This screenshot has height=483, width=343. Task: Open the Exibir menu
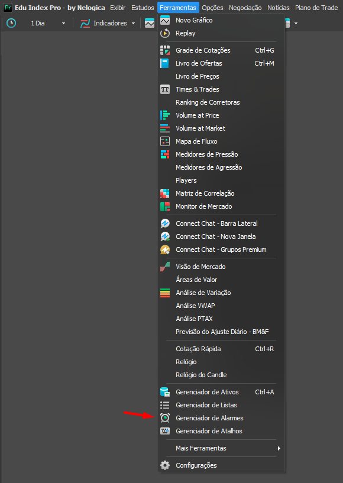tap(118, 8)
